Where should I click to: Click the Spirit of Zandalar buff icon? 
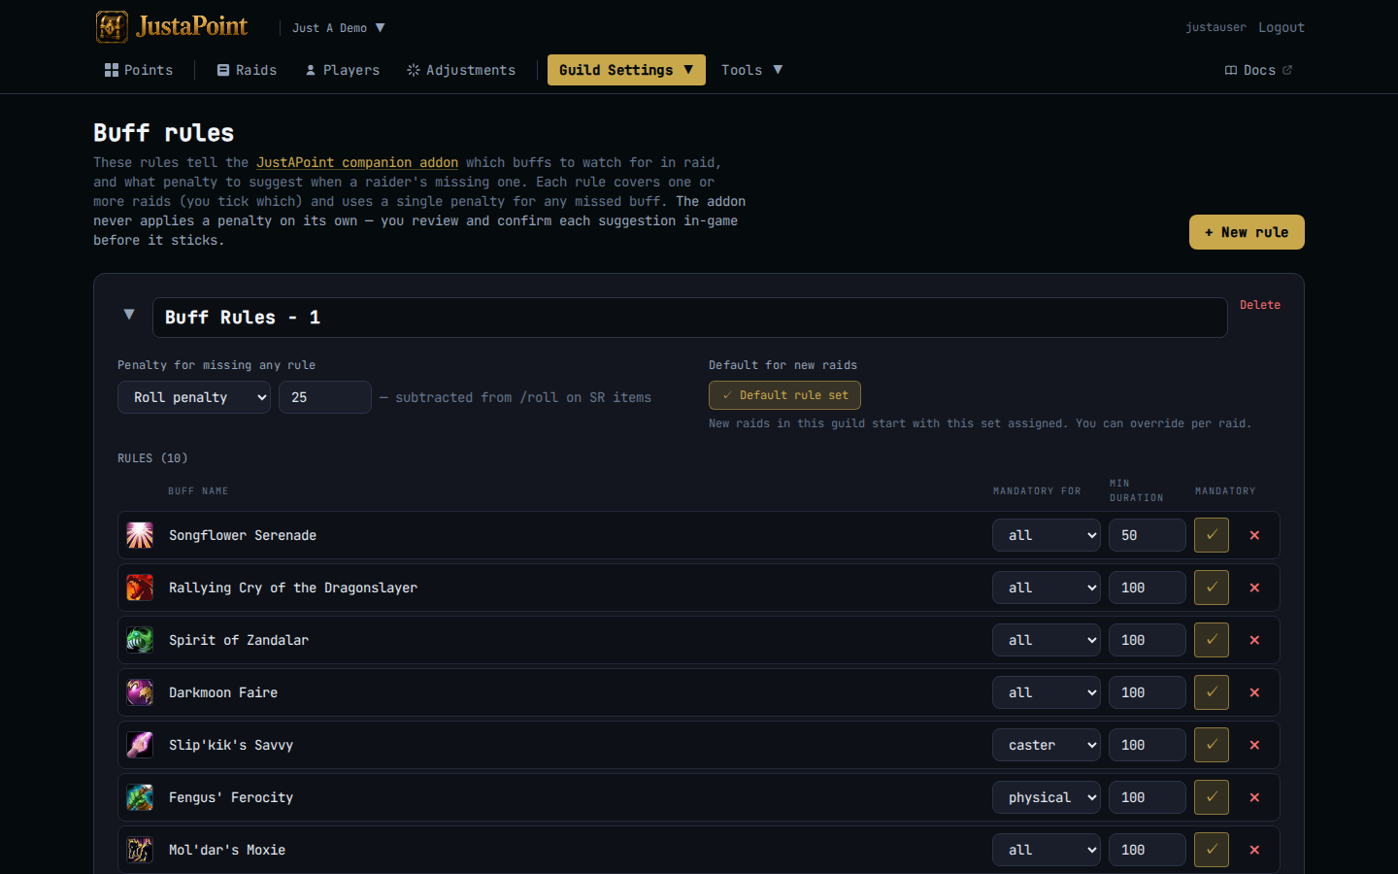click(x=140, y=640)
